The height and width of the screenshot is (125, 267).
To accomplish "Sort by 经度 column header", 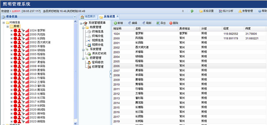I will [x=233, y=29].
